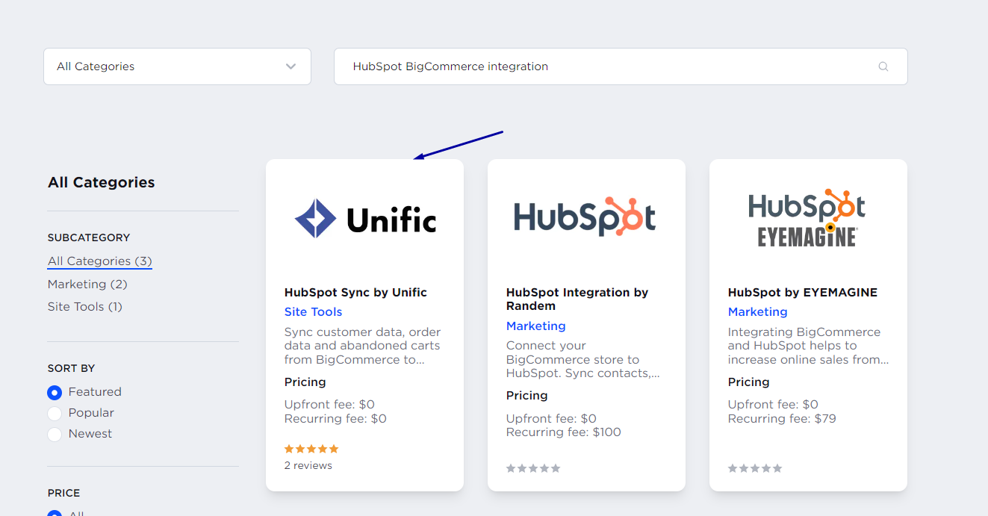Click the empty star rating on Randem card

[x=533, y=468]
